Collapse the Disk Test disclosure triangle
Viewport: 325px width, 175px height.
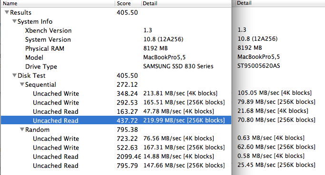click(14, 75)
